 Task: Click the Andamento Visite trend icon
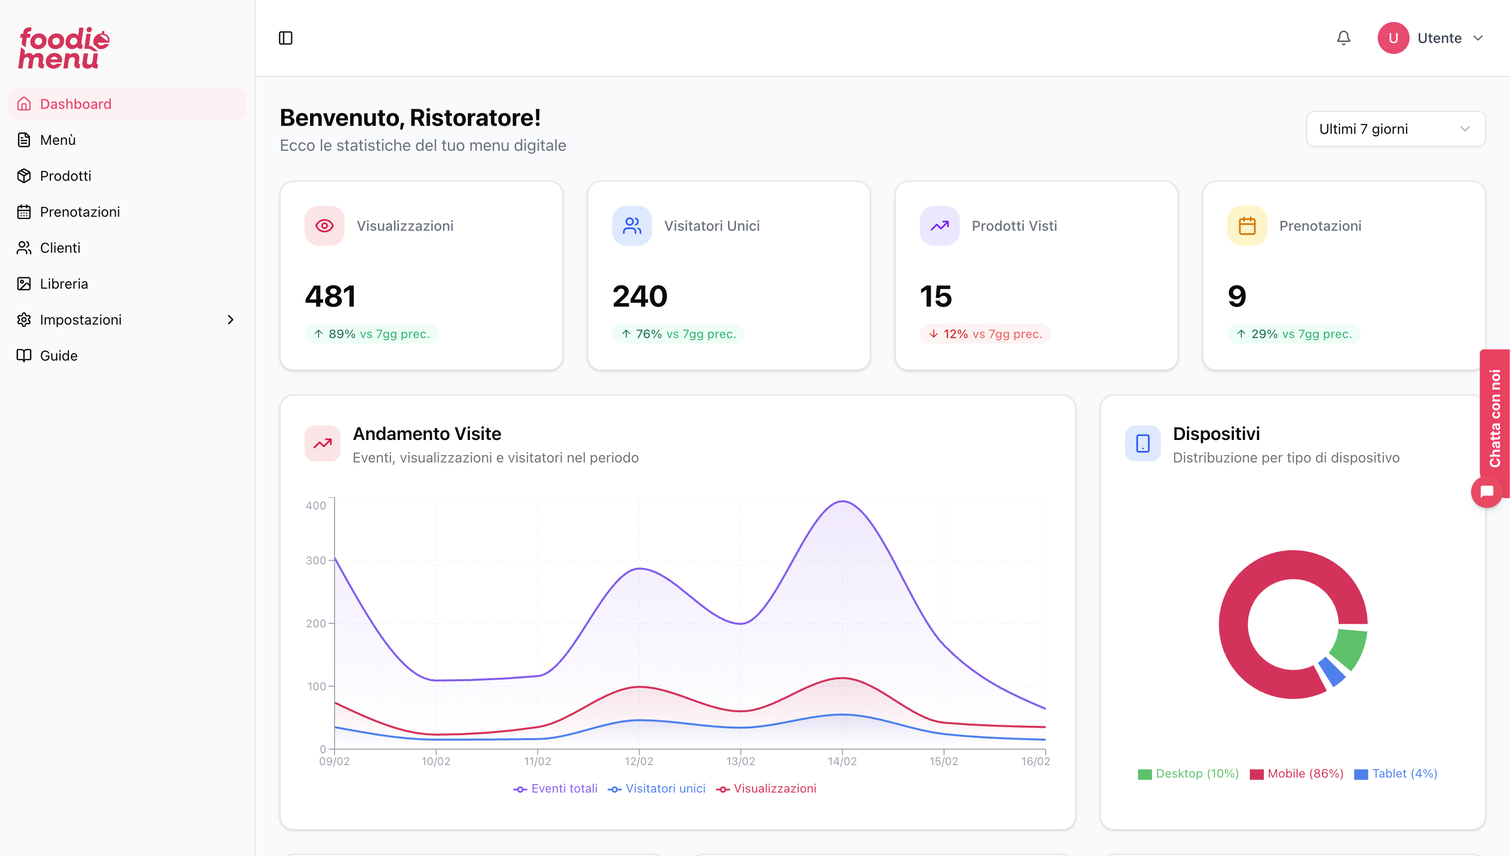pos(322,444)
